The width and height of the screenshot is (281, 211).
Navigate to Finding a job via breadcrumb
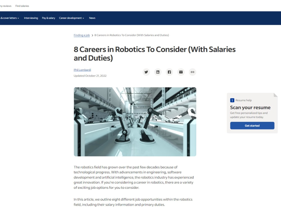tap(81, 35)
